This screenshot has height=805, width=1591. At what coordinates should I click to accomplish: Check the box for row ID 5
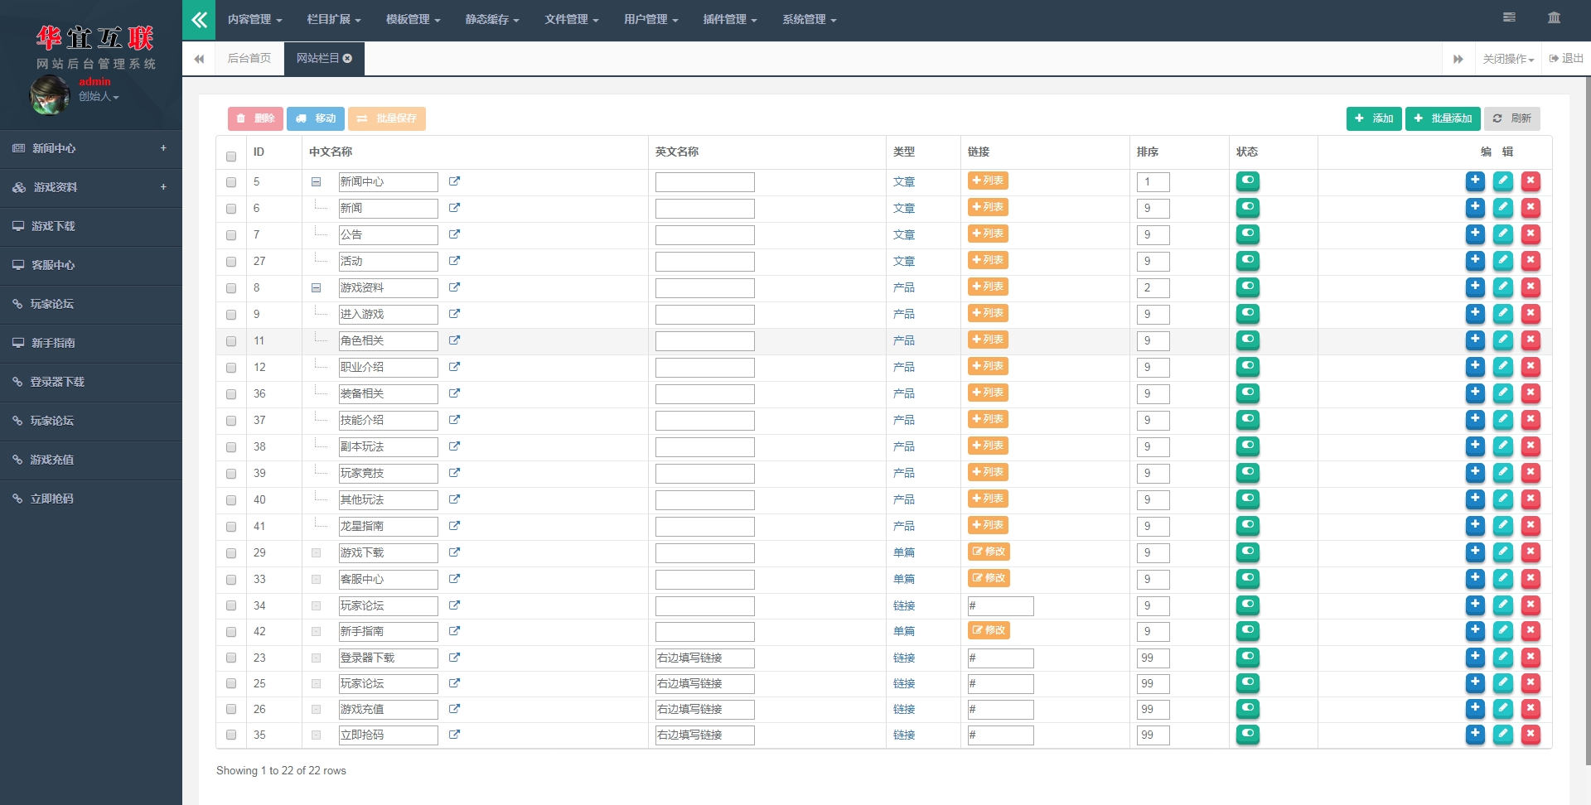pyautogui.click(x=231, y=182)
